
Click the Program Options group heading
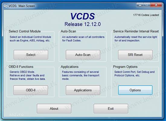pyautogui.click(x=125, y=67)
